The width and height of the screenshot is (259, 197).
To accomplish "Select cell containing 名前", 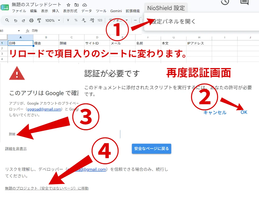I will pos(148,43).
